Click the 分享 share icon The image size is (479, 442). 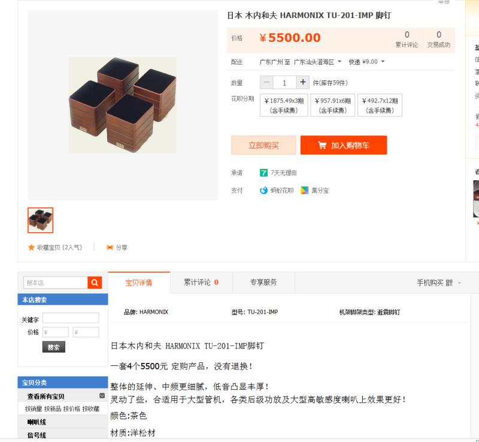(110, 247)
